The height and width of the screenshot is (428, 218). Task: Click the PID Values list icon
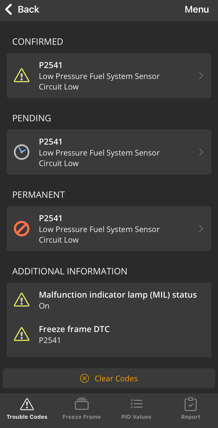(x=136, y=404)
